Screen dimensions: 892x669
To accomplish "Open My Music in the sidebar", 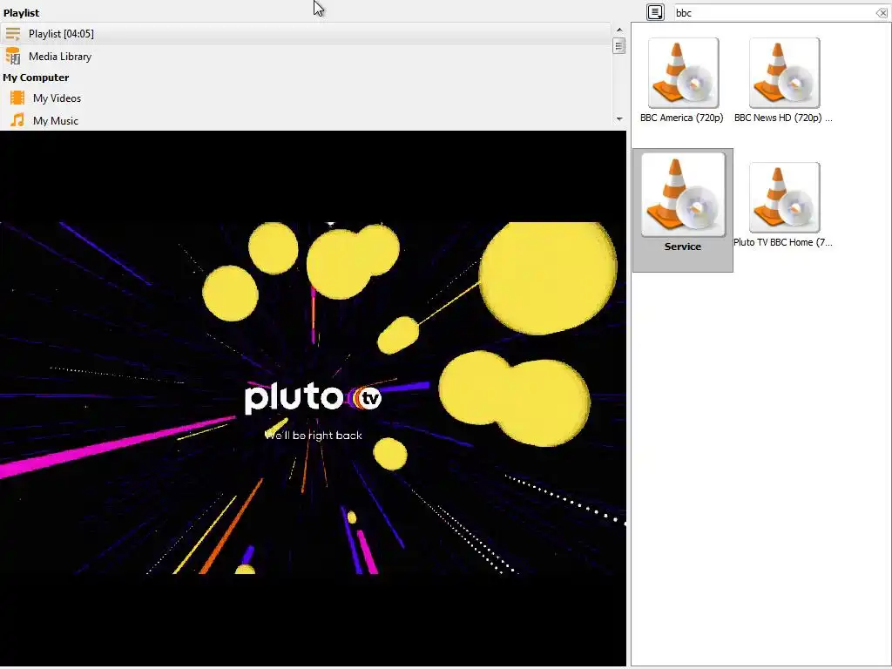I will (306, 120).
